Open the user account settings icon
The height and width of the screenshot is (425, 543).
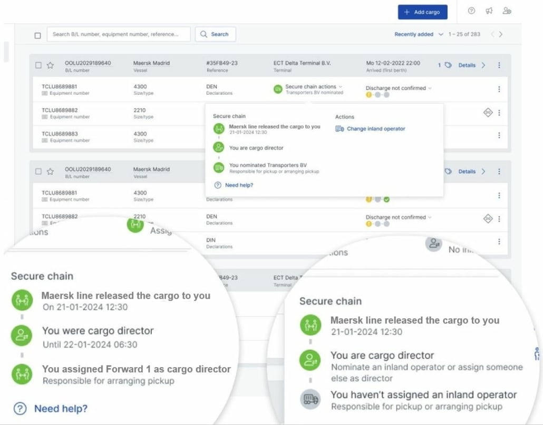click(x=507, y=11)
